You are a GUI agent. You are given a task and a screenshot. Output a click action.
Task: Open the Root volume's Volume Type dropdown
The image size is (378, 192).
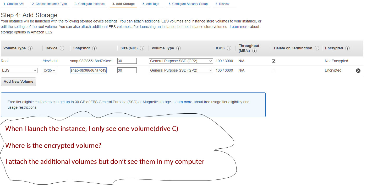click(x=180, y=61)
